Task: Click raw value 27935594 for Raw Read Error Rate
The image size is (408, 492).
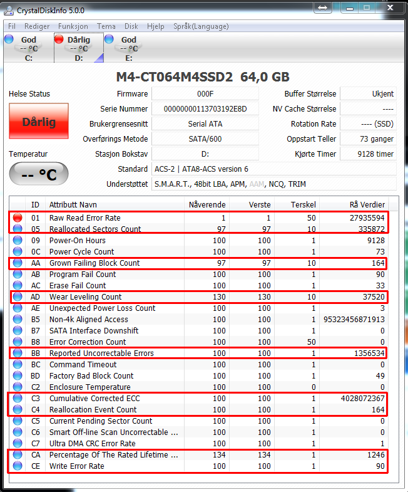Action: click(x=367, y=217)
